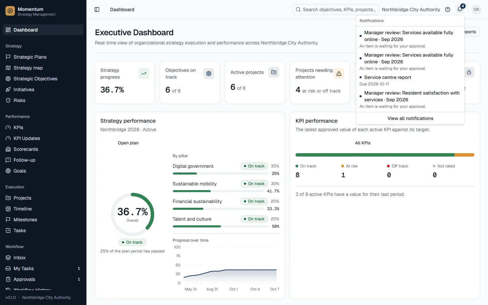Screen dimensions: 488x305
Task: Click Digital government pillar row
Action: pos(226,169)
